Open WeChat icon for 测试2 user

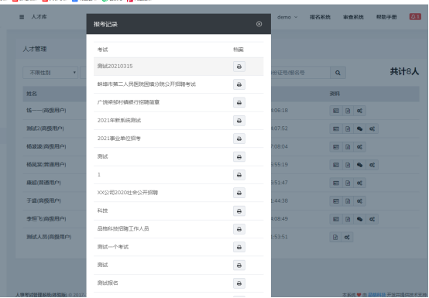(x=359, y=128)
